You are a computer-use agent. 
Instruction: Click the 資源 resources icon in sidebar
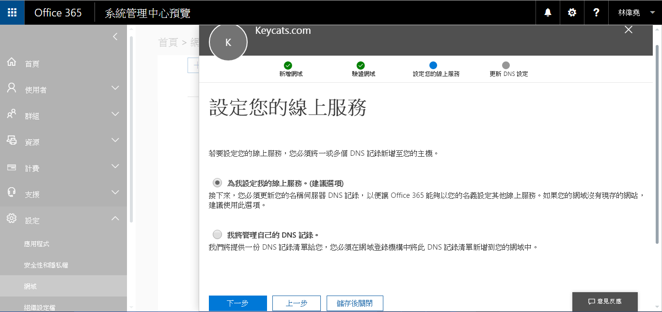click(x=12, y=141)
